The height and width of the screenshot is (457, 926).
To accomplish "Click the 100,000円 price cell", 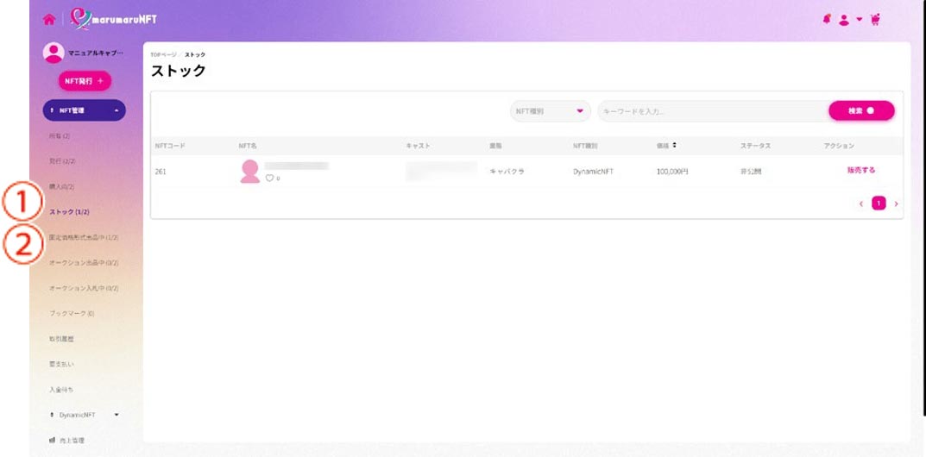I will coord(672,172).
